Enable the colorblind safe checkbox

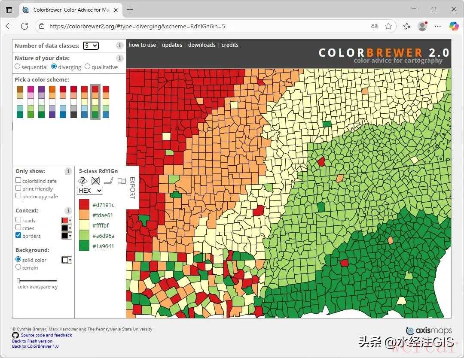pos(18,181)
